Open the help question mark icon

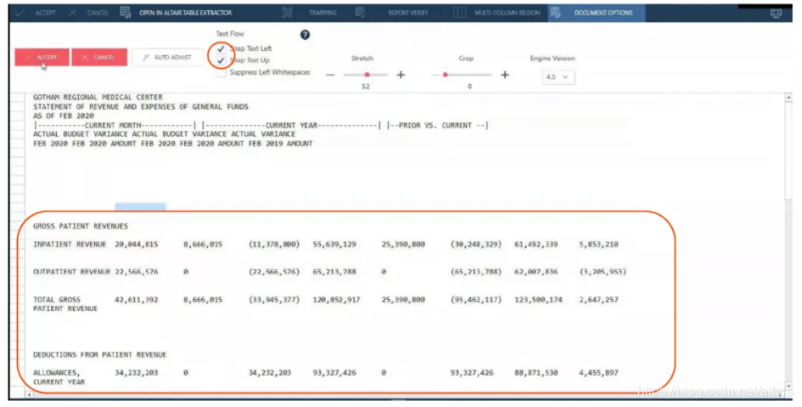(305, 35)
